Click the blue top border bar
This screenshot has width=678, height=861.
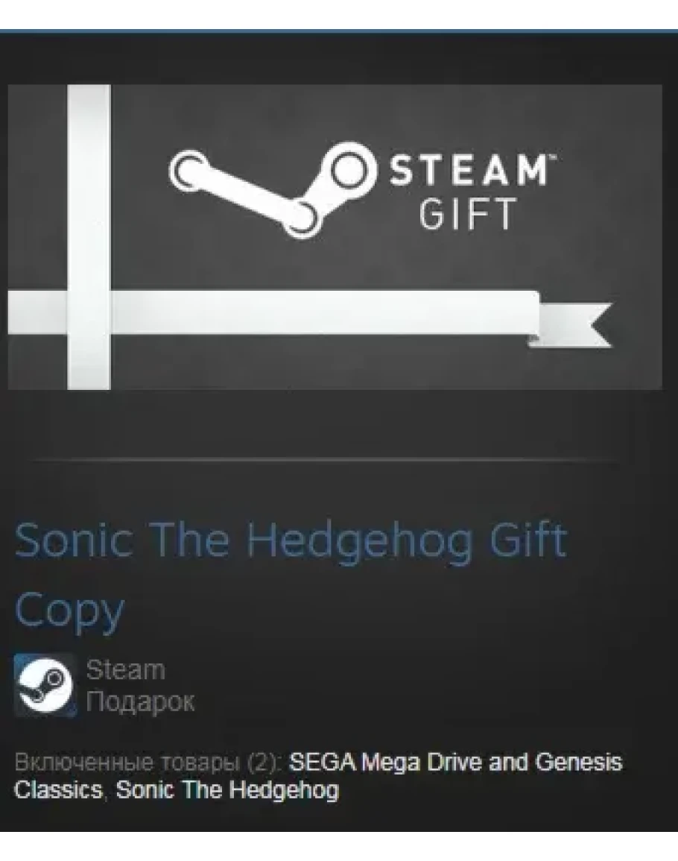pos(339,32)
